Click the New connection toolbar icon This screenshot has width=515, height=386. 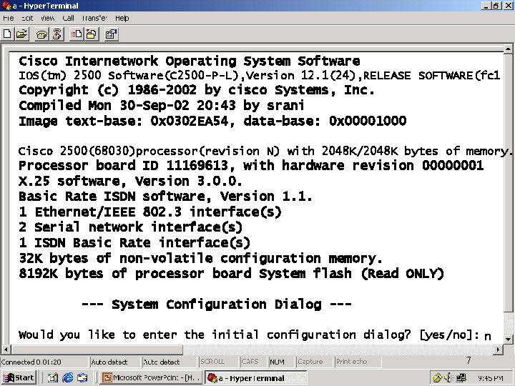7,34
